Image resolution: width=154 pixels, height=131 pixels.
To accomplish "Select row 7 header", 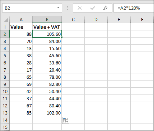I will click(5, 70).
